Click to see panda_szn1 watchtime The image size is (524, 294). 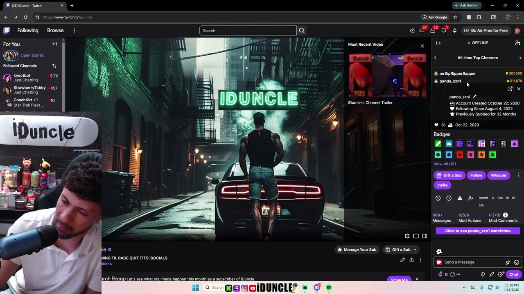pyautogui.click(x=478, y=231)
